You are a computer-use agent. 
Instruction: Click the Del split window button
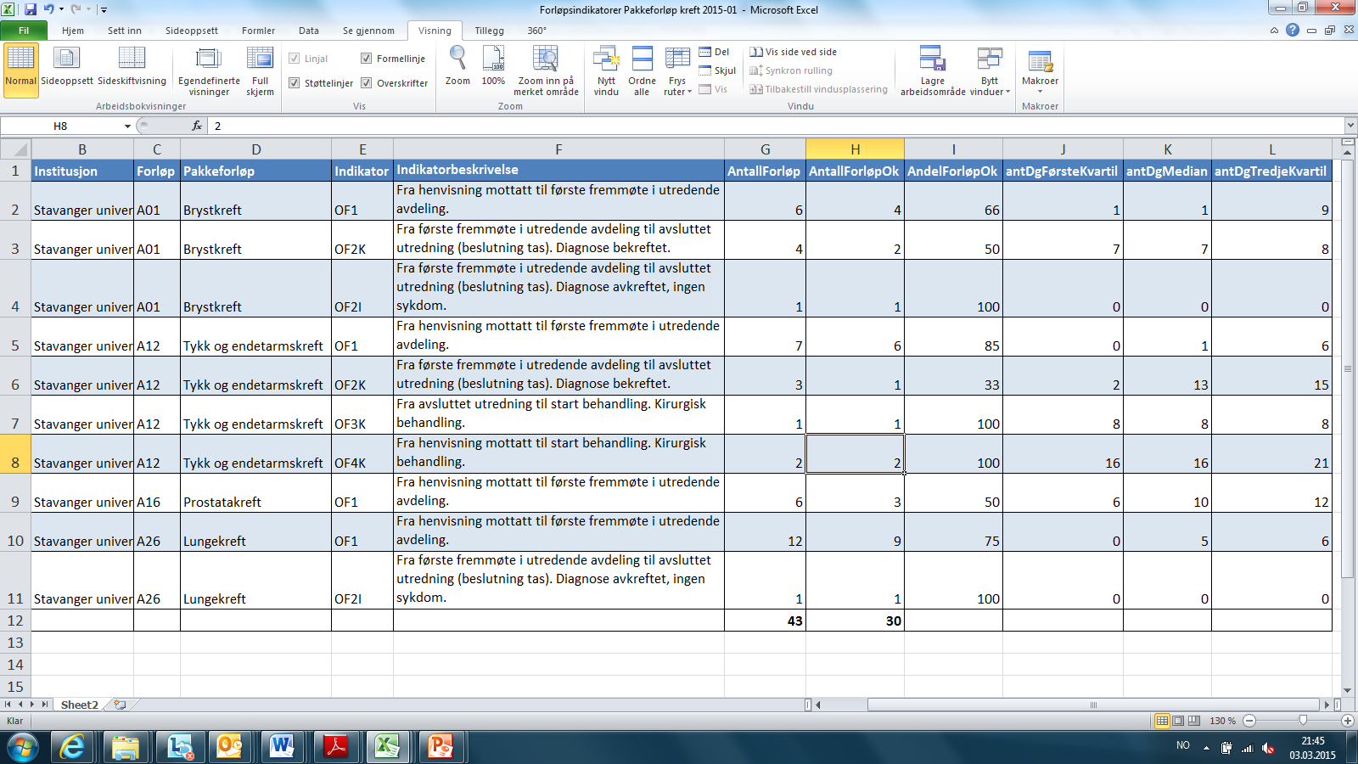(714, 52)
